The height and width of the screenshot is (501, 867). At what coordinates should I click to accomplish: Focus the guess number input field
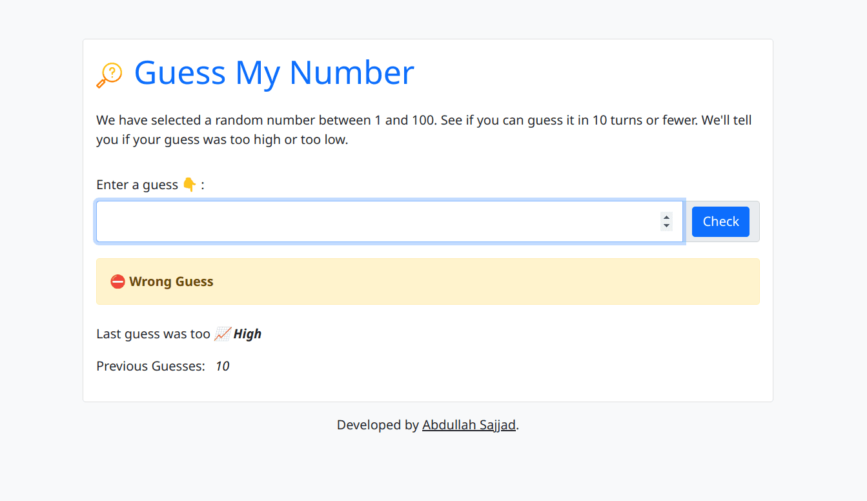pyautogui.click(x=374, y=221)
